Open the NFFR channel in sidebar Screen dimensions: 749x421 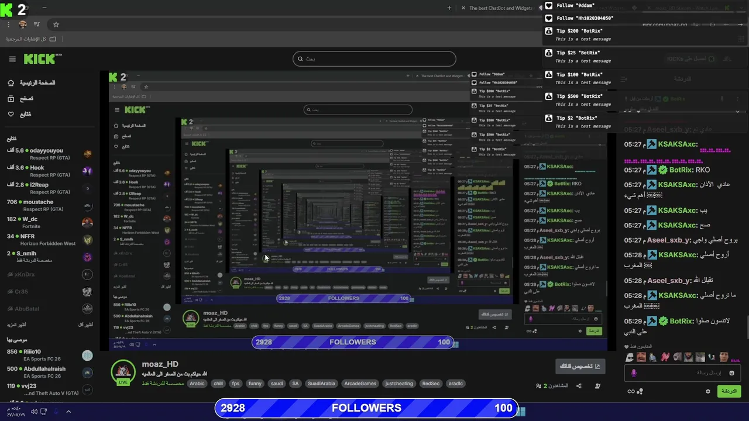(x=49, y=240)
